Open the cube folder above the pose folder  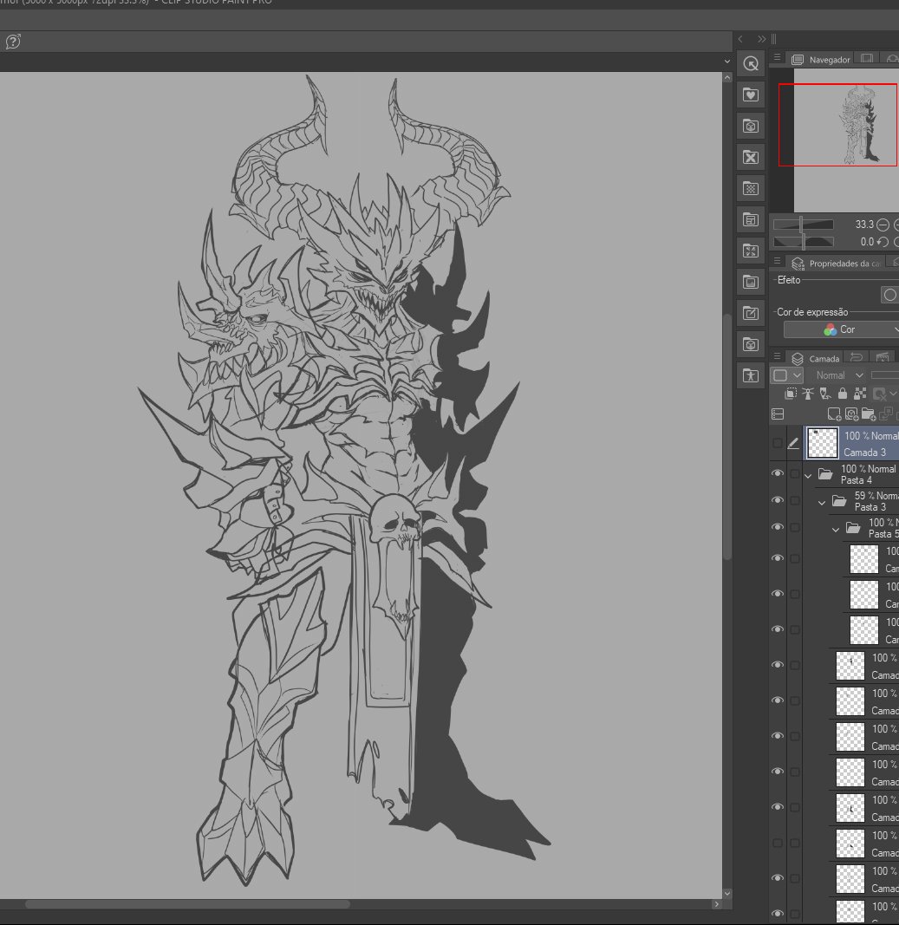751,344
